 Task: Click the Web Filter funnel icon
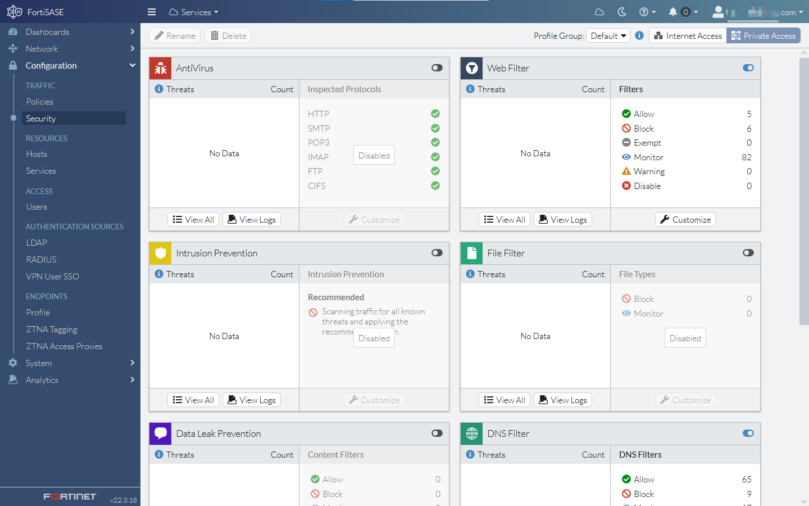(472, 68)
